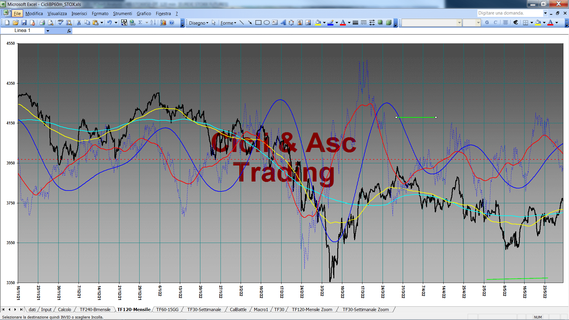This screenshot has height=320, width=569.
Task: Insert a diagram or organization chart
Action: [x=292, y=23]
